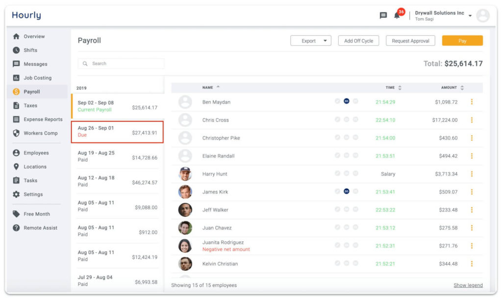The image size is (502, 299).
Task: Open the chat messages icon in the header
Action: (383, 15)
